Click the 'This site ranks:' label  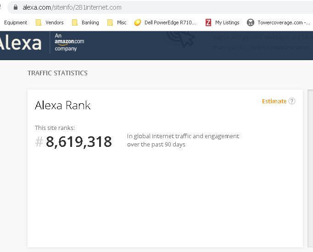click(x=55, y=128)
